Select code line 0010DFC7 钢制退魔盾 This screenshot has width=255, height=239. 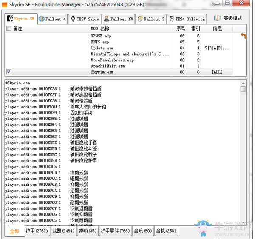coord(49,208)
